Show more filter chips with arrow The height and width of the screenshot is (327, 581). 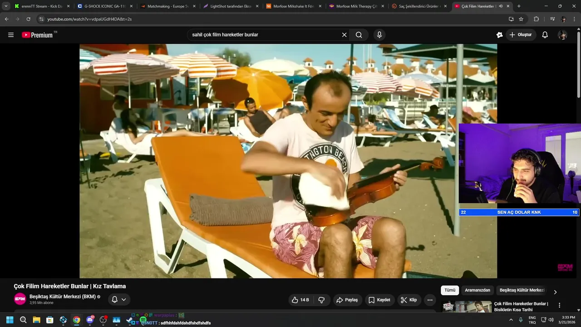point(555,292)
